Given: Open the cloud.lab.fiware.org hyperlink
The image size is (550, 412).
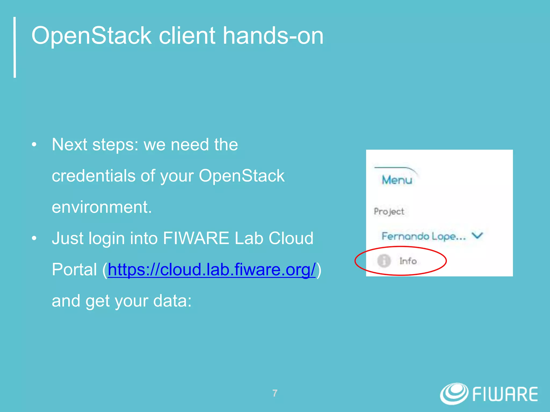Looking at the screenshot, I should pyautogui.click(x=212, y=270).
